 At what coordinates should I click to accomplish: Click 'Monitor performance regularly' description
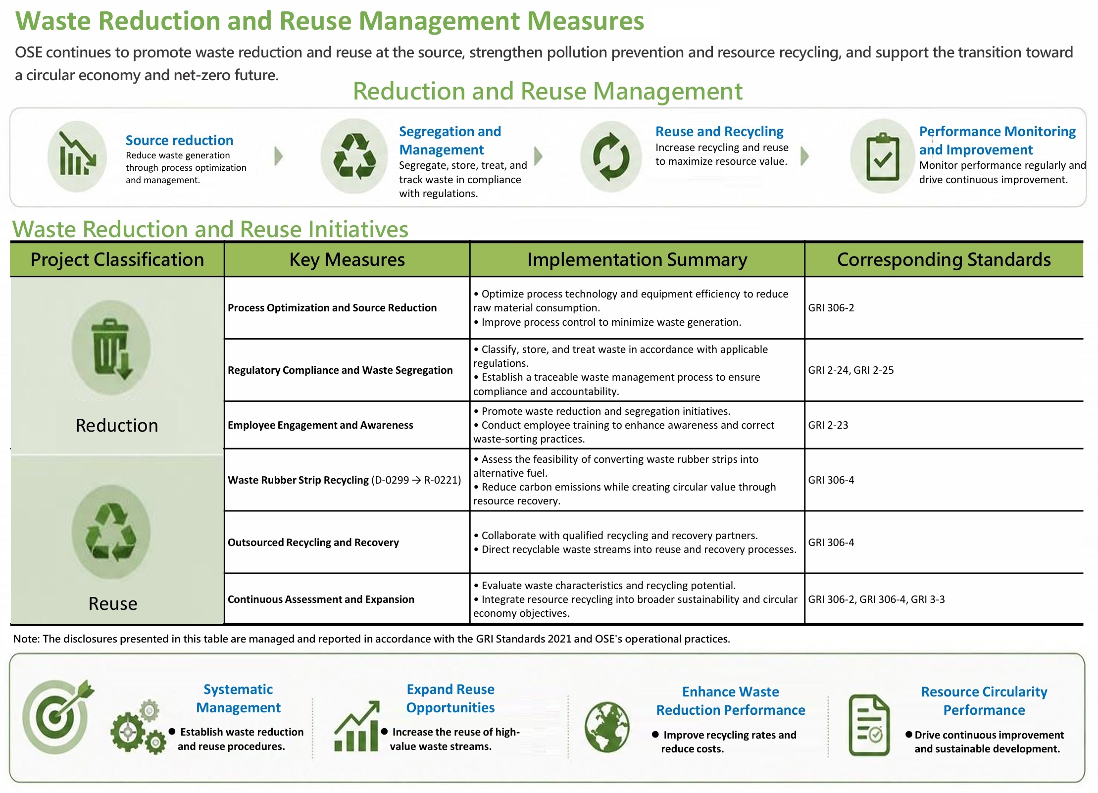pyautogui.click(x=1002, y=172)
